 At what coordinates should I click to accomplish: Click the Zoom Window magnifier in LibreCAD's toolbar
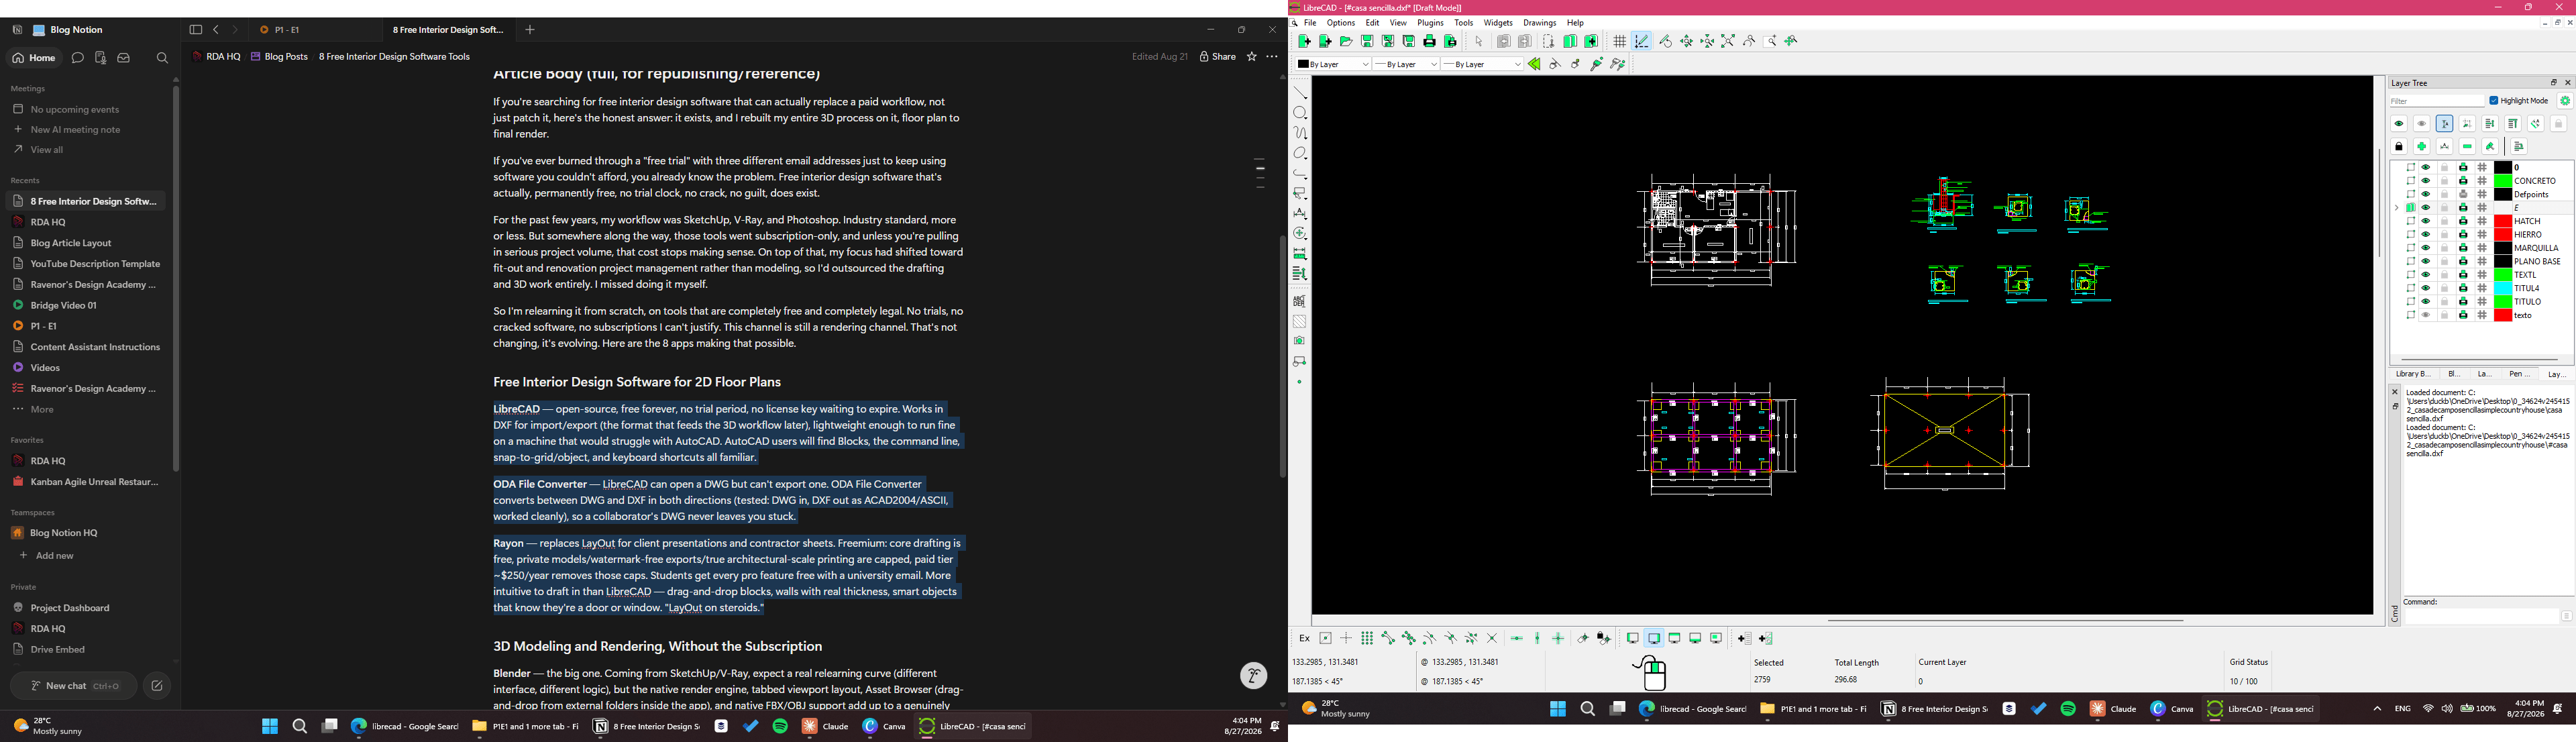(x=1771, y=41)
